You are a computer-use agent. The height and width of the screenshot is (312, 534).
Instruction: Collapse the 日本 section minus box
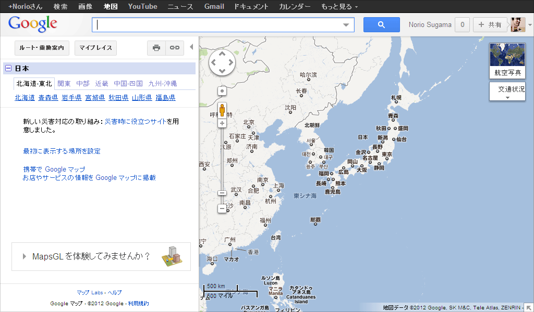point(8,68)
